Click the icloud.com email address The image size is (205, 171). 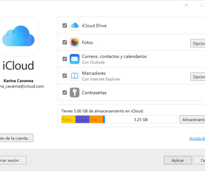22,86
